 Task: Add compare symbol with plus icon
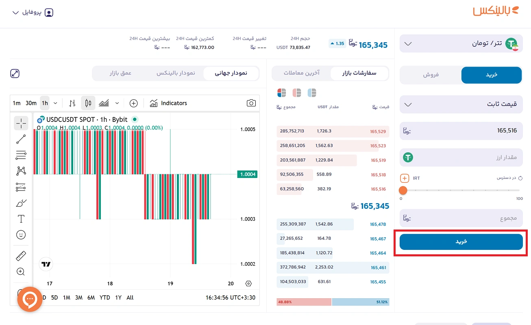[133, 103]
